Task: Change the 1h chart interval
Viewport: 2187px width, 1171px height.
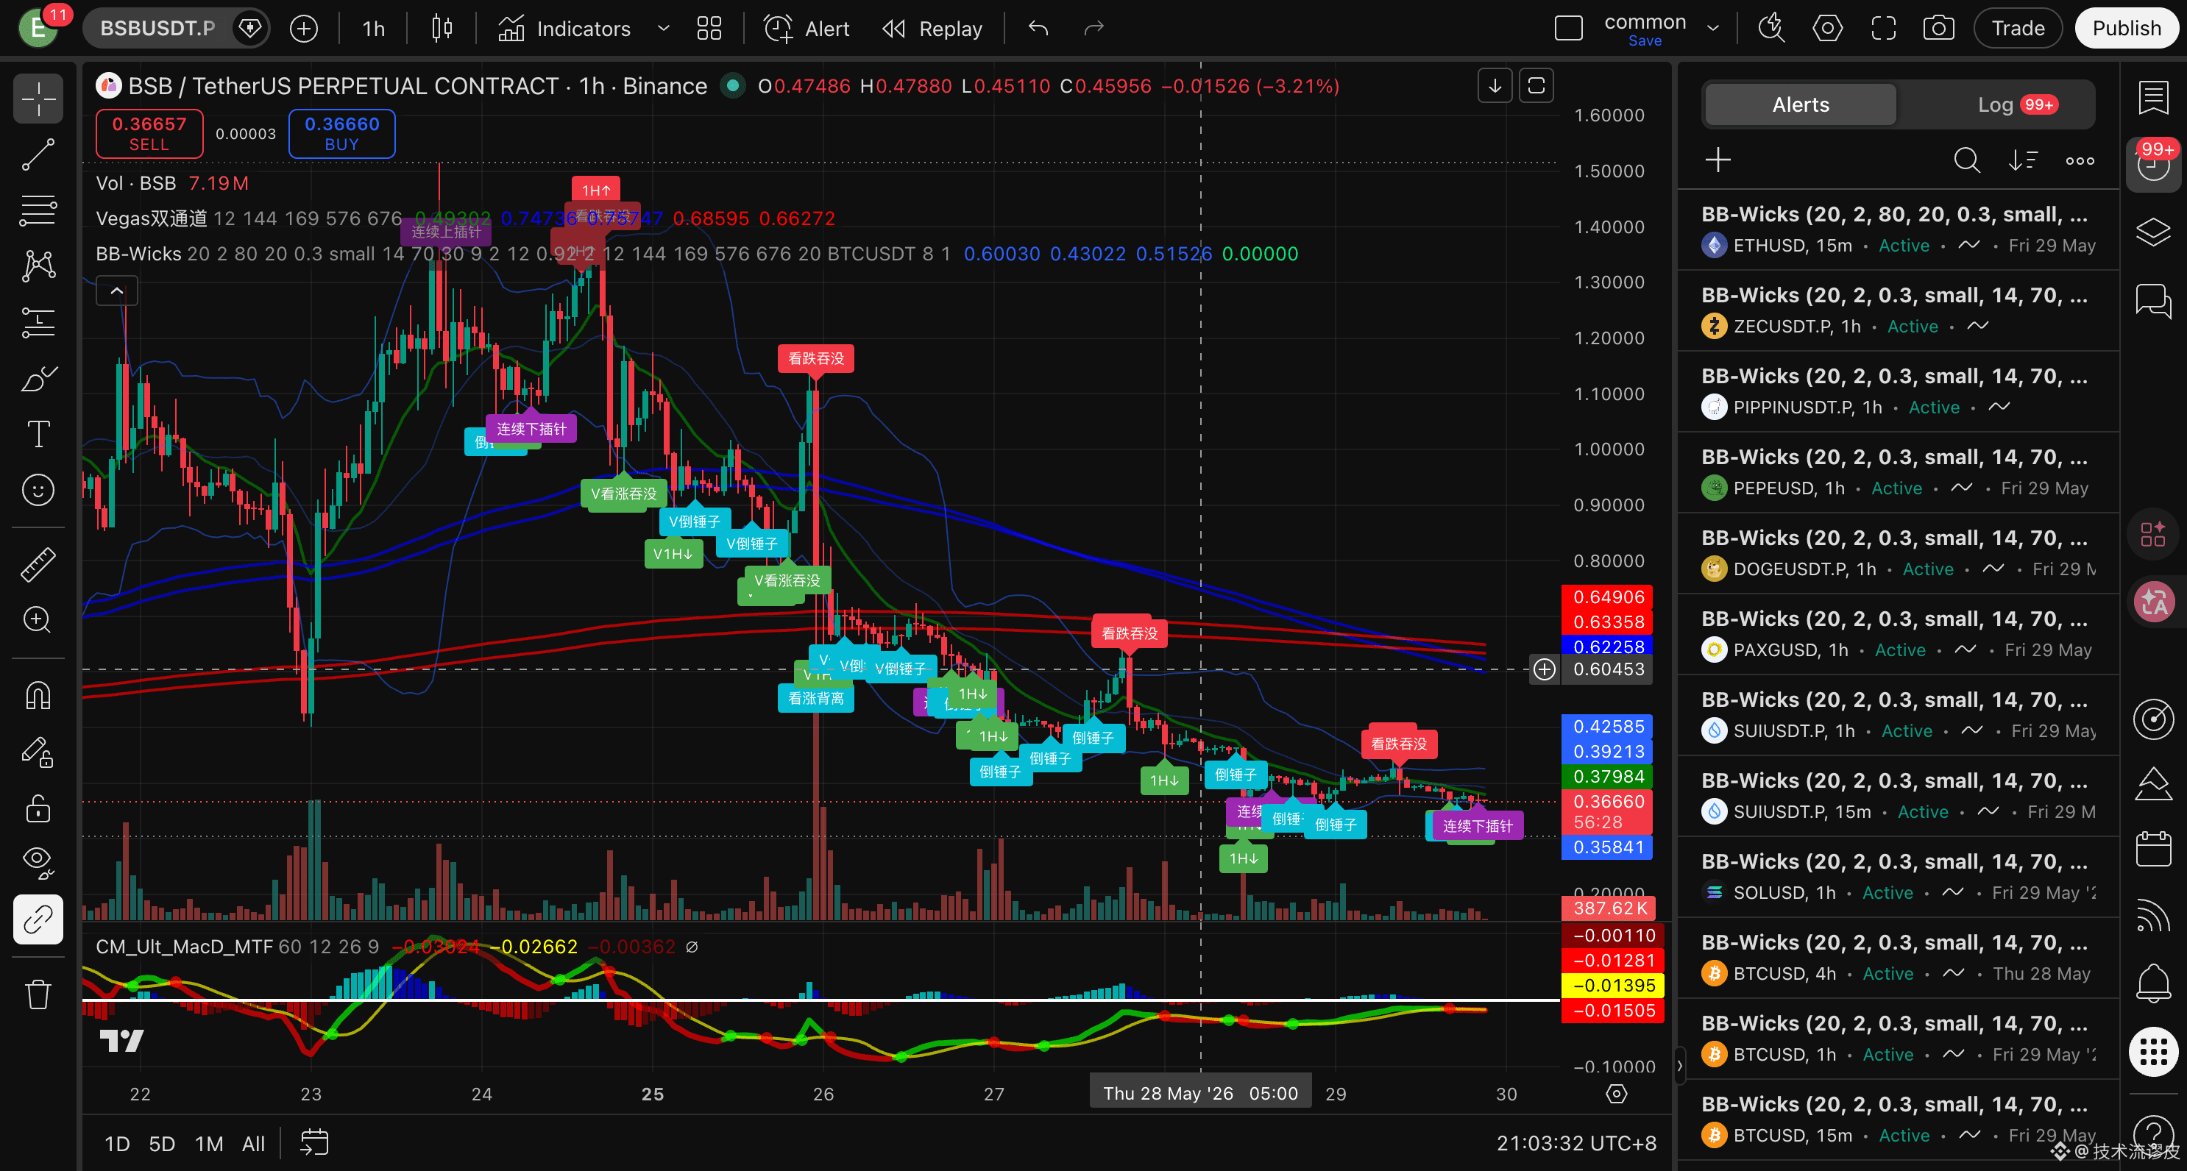Action: click(x=374, y=29)
